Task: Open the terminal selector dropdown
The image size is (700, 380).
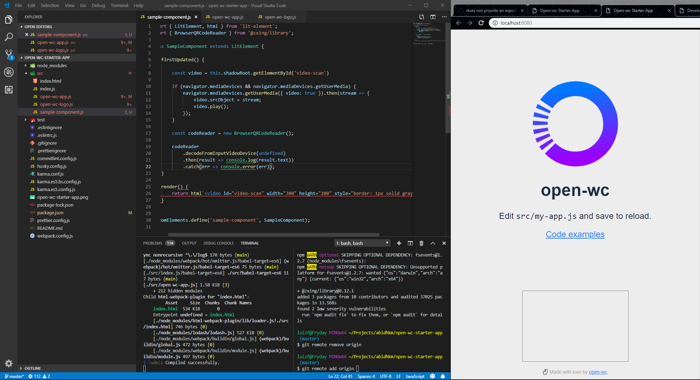Action: click(x=362, y=243)
